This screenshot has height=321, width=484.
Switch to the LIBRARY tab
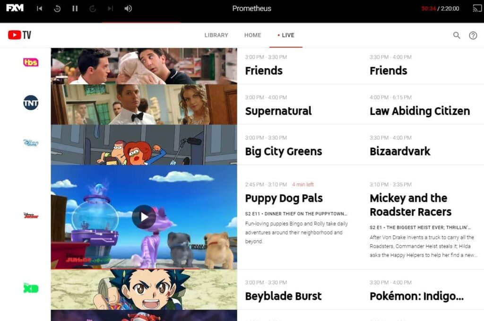click(216, 35)
